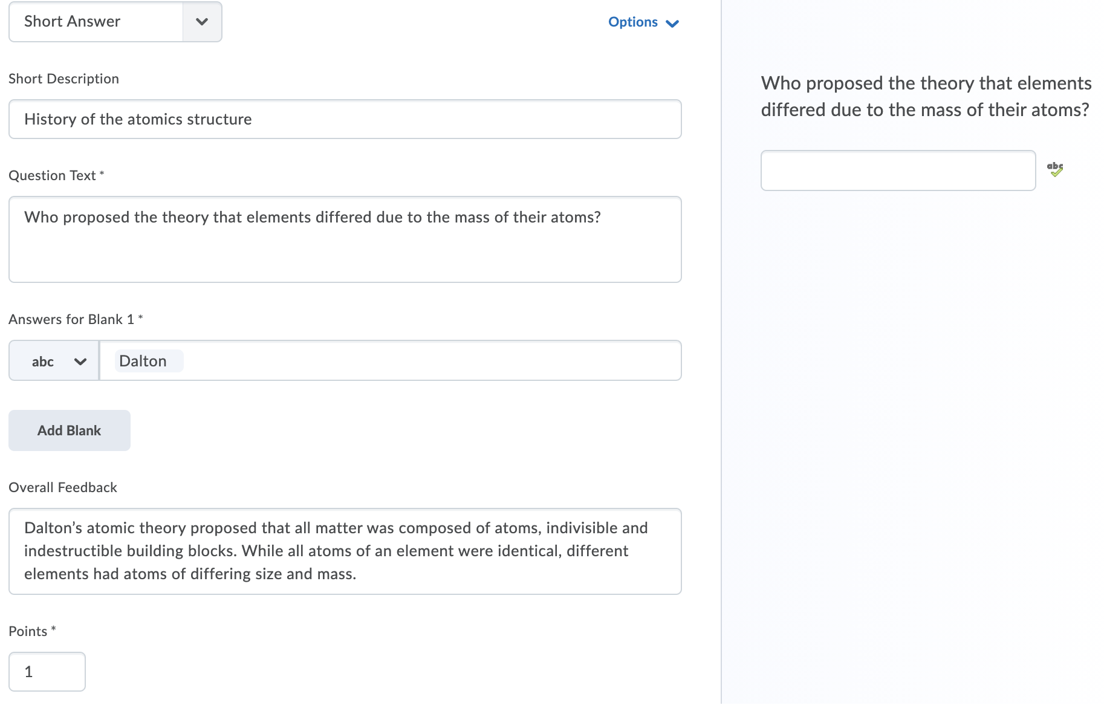
Task: Click the preview question text on right
Action: pos(925,96)
